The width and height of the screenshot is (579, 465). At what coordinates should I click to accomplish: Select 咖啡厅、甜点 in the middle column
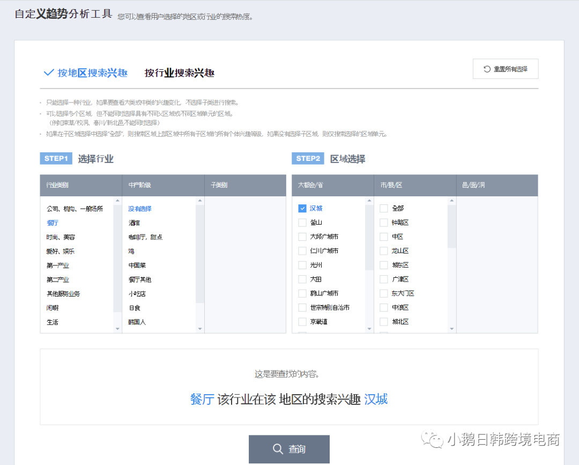[145, 237]
